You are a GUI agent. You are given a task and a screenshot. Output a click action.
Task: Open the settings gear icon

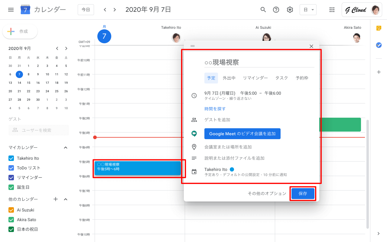click(x=290, y=10)
